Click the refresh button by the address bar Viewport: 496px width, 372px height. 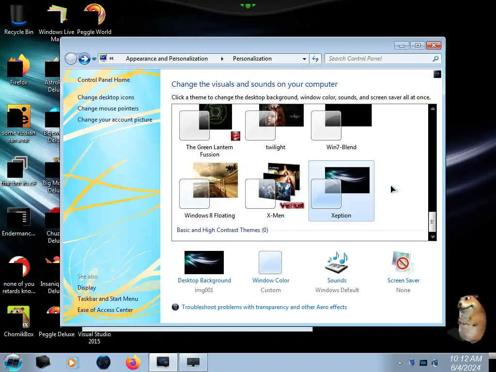[315, 59]
